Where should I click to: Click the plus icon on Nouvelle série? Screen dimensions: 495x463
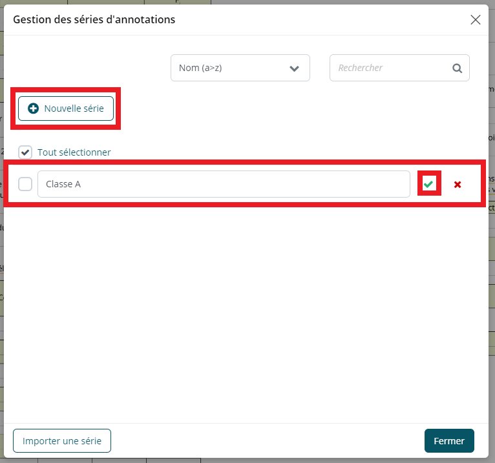(x=34, y=108)
